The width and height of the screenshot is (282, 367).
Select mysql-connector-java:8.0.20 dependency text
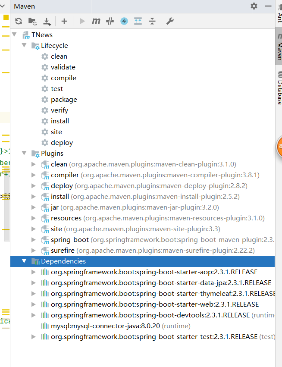click(105, 326)
